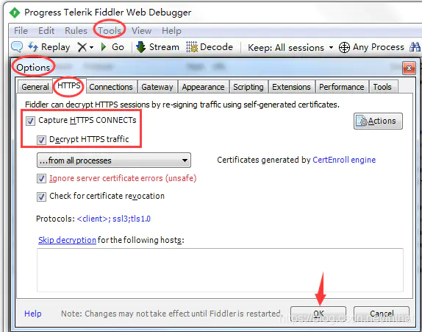This screenshot has width=422, height=332.
Task: Click the Skip decryption link
Action: pos(68,240)
